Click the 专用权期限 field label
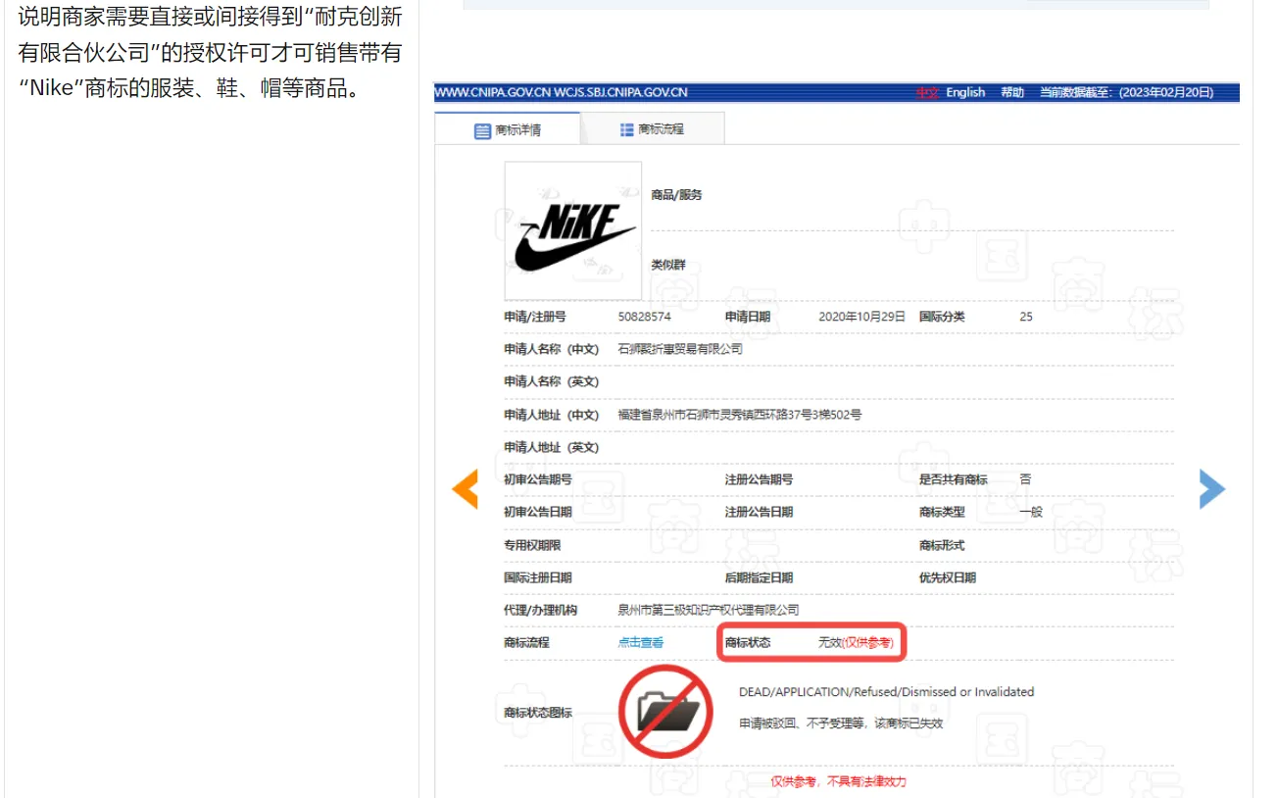Image resolution: width=1278 pixels, height=798 pixels. coord(532,545)
